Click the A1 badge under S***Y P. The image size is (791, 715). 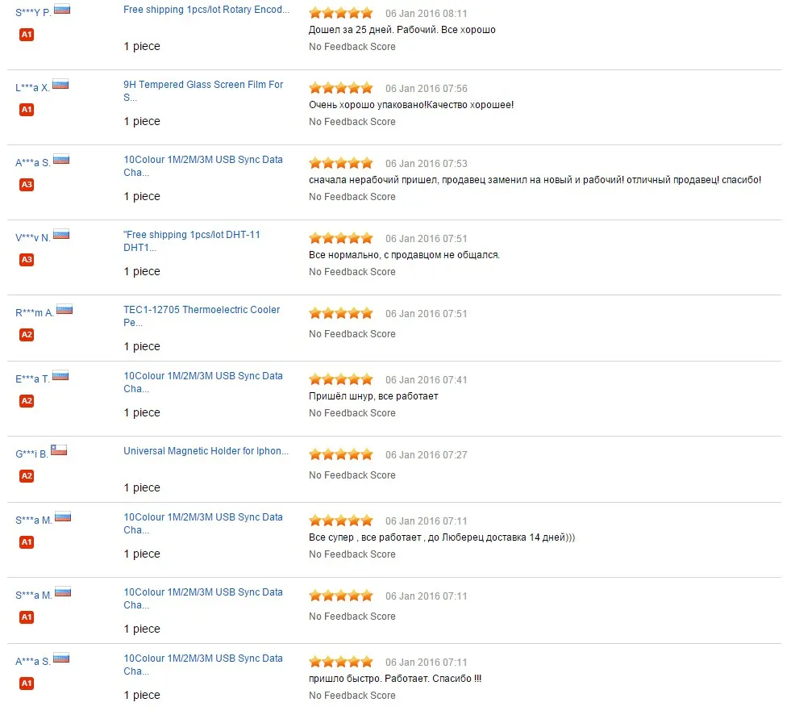click(x=27, y=35)
